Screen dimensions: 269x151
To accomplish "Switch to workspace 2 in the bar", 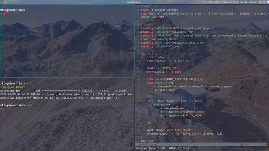I will pos(5,2).
